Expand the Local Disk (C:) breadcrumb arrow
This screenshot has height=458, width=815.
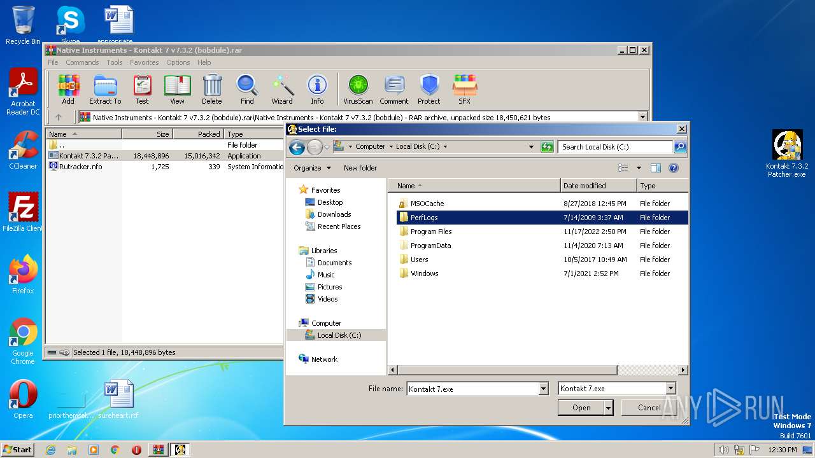(445, 146)
